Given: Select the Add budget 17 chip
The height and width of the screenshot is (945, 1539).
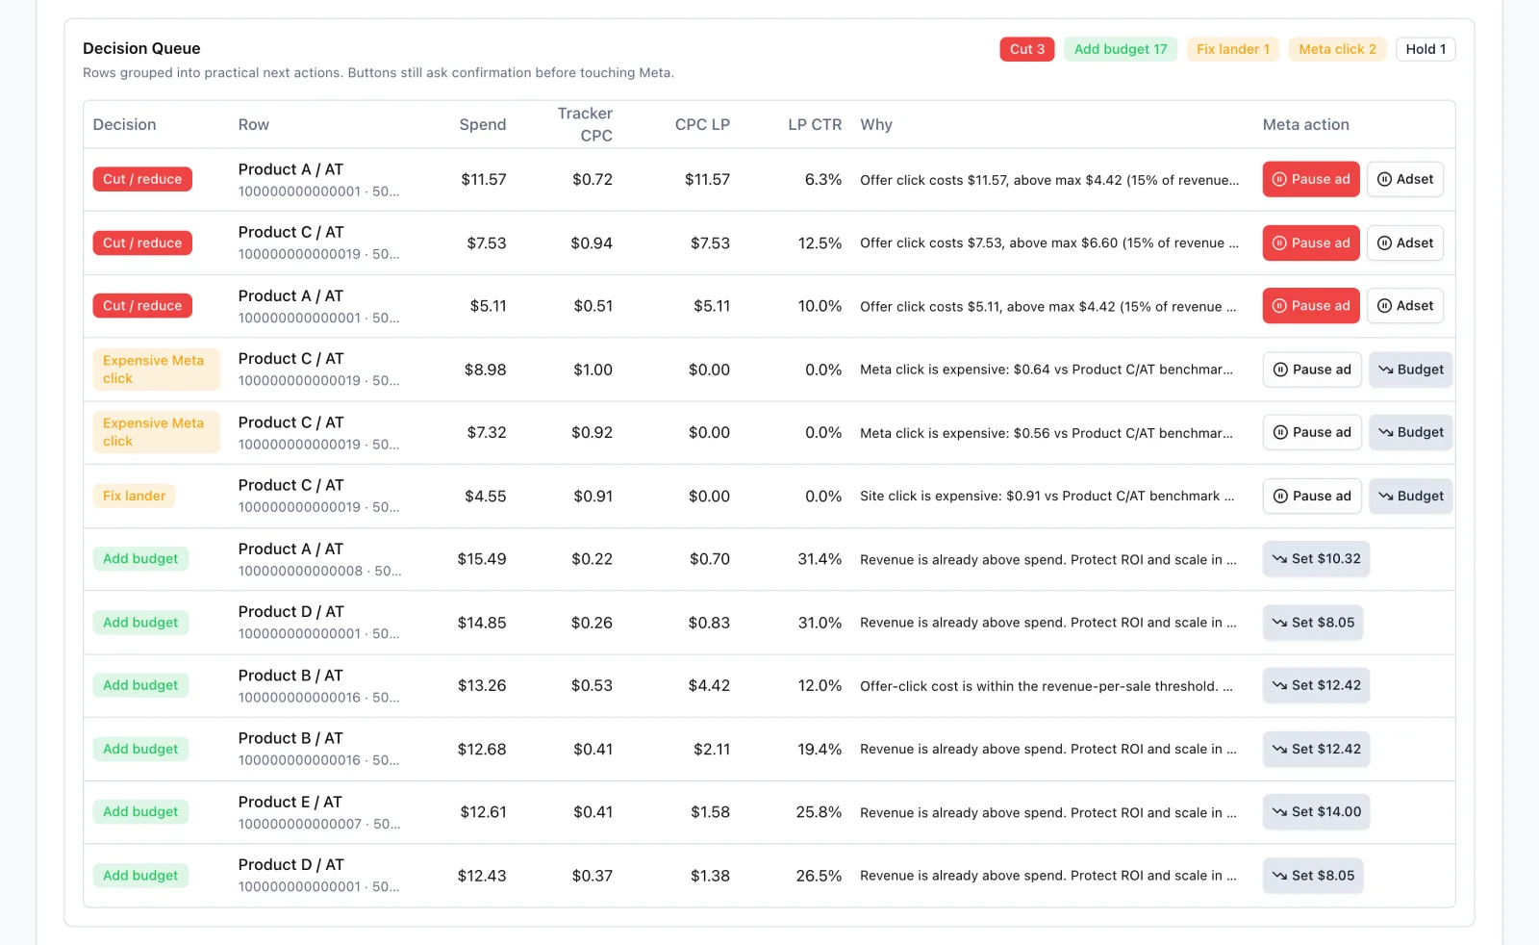Looking at the screenshot, I should 1121,49.
